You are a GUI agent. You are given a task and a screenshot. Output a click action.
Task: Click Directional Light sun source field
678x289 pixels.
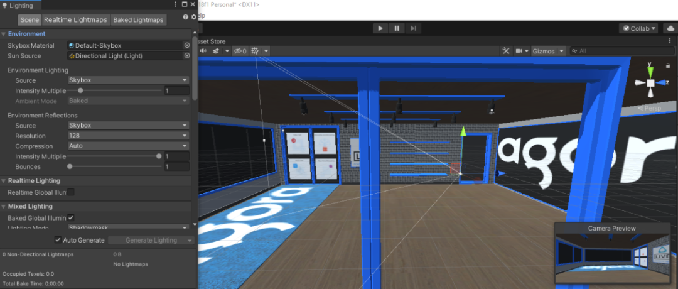(x=126, y=56)
